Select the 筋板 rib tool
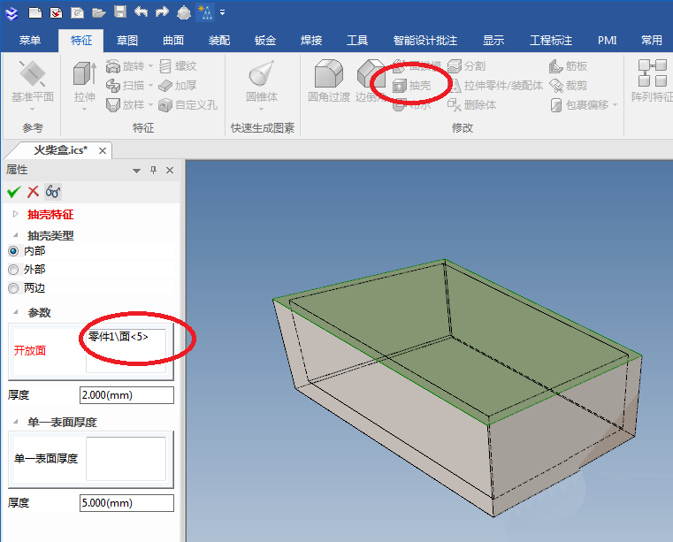Image resolution: width=673 pixels, height=542 pixels. pos(569,66)
